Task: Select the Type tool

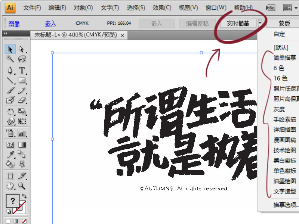Action: [x=22, y=70]
